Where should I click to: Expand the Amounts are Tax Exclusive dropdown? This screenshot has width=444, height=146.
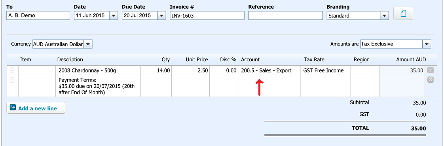(x=427, y=44)
